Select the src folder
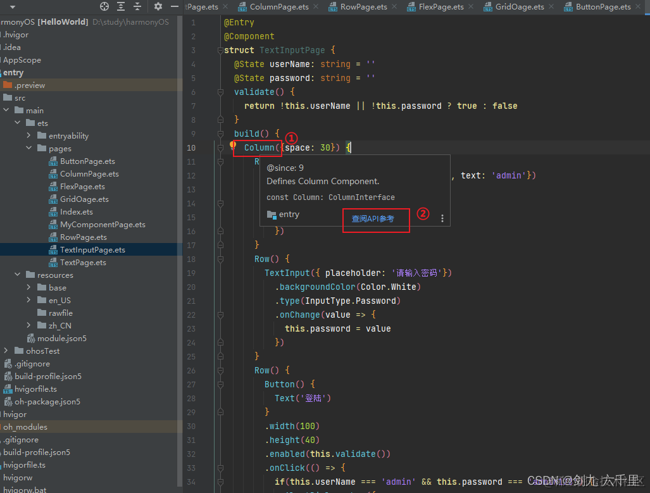This screenshot has width=650, height=493. (20, 98)
